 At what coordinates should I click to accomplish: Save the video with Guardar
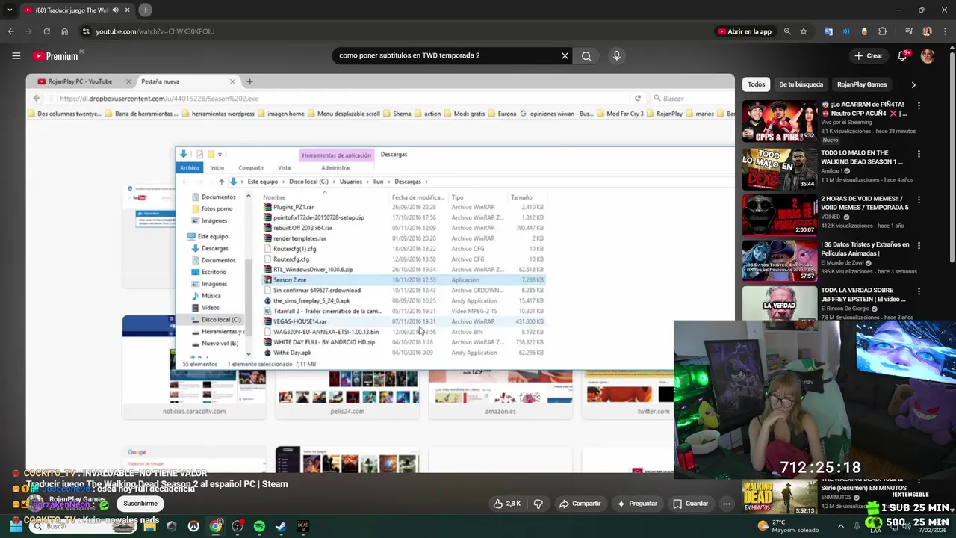click(x=690, y=504)
